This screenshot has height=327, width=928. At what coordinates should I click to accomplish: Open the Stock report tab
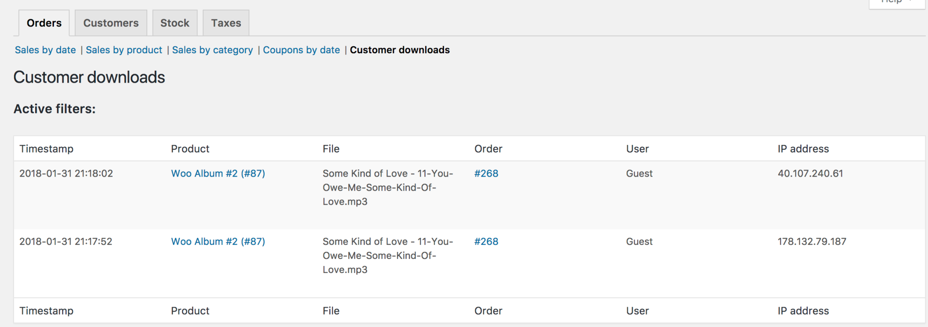(x=175, y=23)
